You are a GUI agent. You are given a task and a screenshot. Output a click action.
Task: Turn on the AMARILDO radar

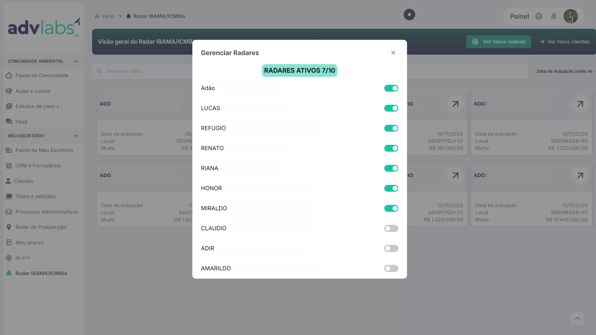point(391,269)
